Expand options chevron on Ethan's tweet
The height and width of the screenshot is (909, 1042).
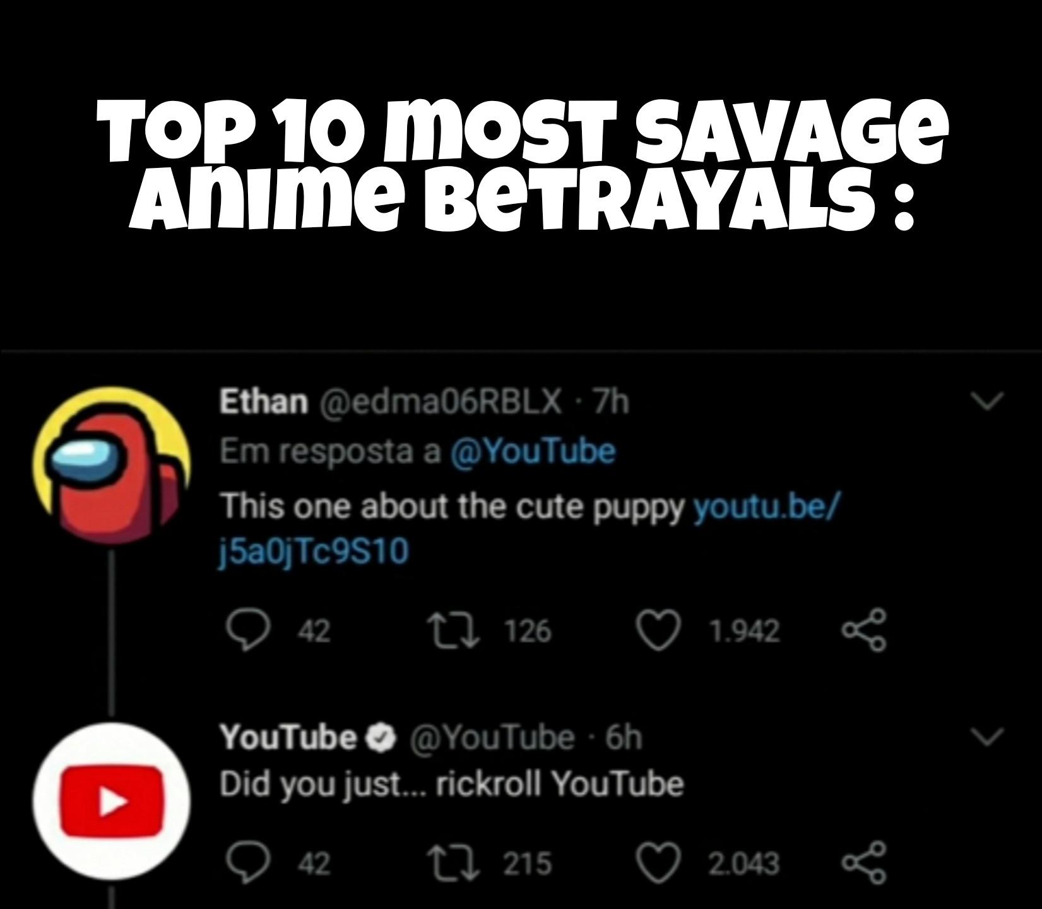pyautogui.click(x=986, y=400)
